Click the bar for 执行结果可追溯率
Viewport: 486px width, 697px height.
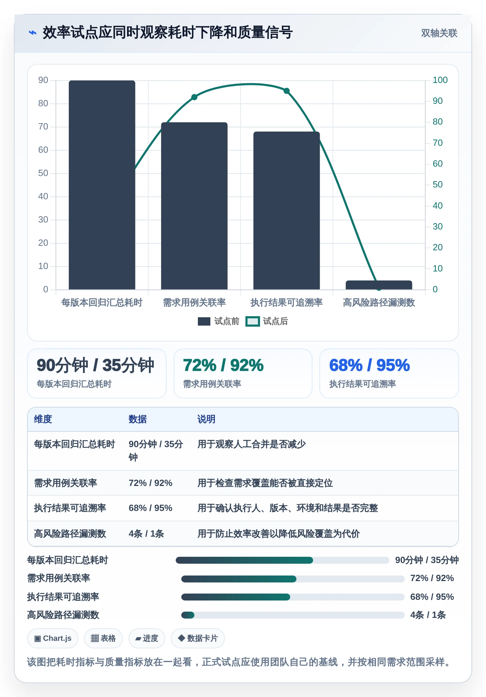(x=287, y=211)
